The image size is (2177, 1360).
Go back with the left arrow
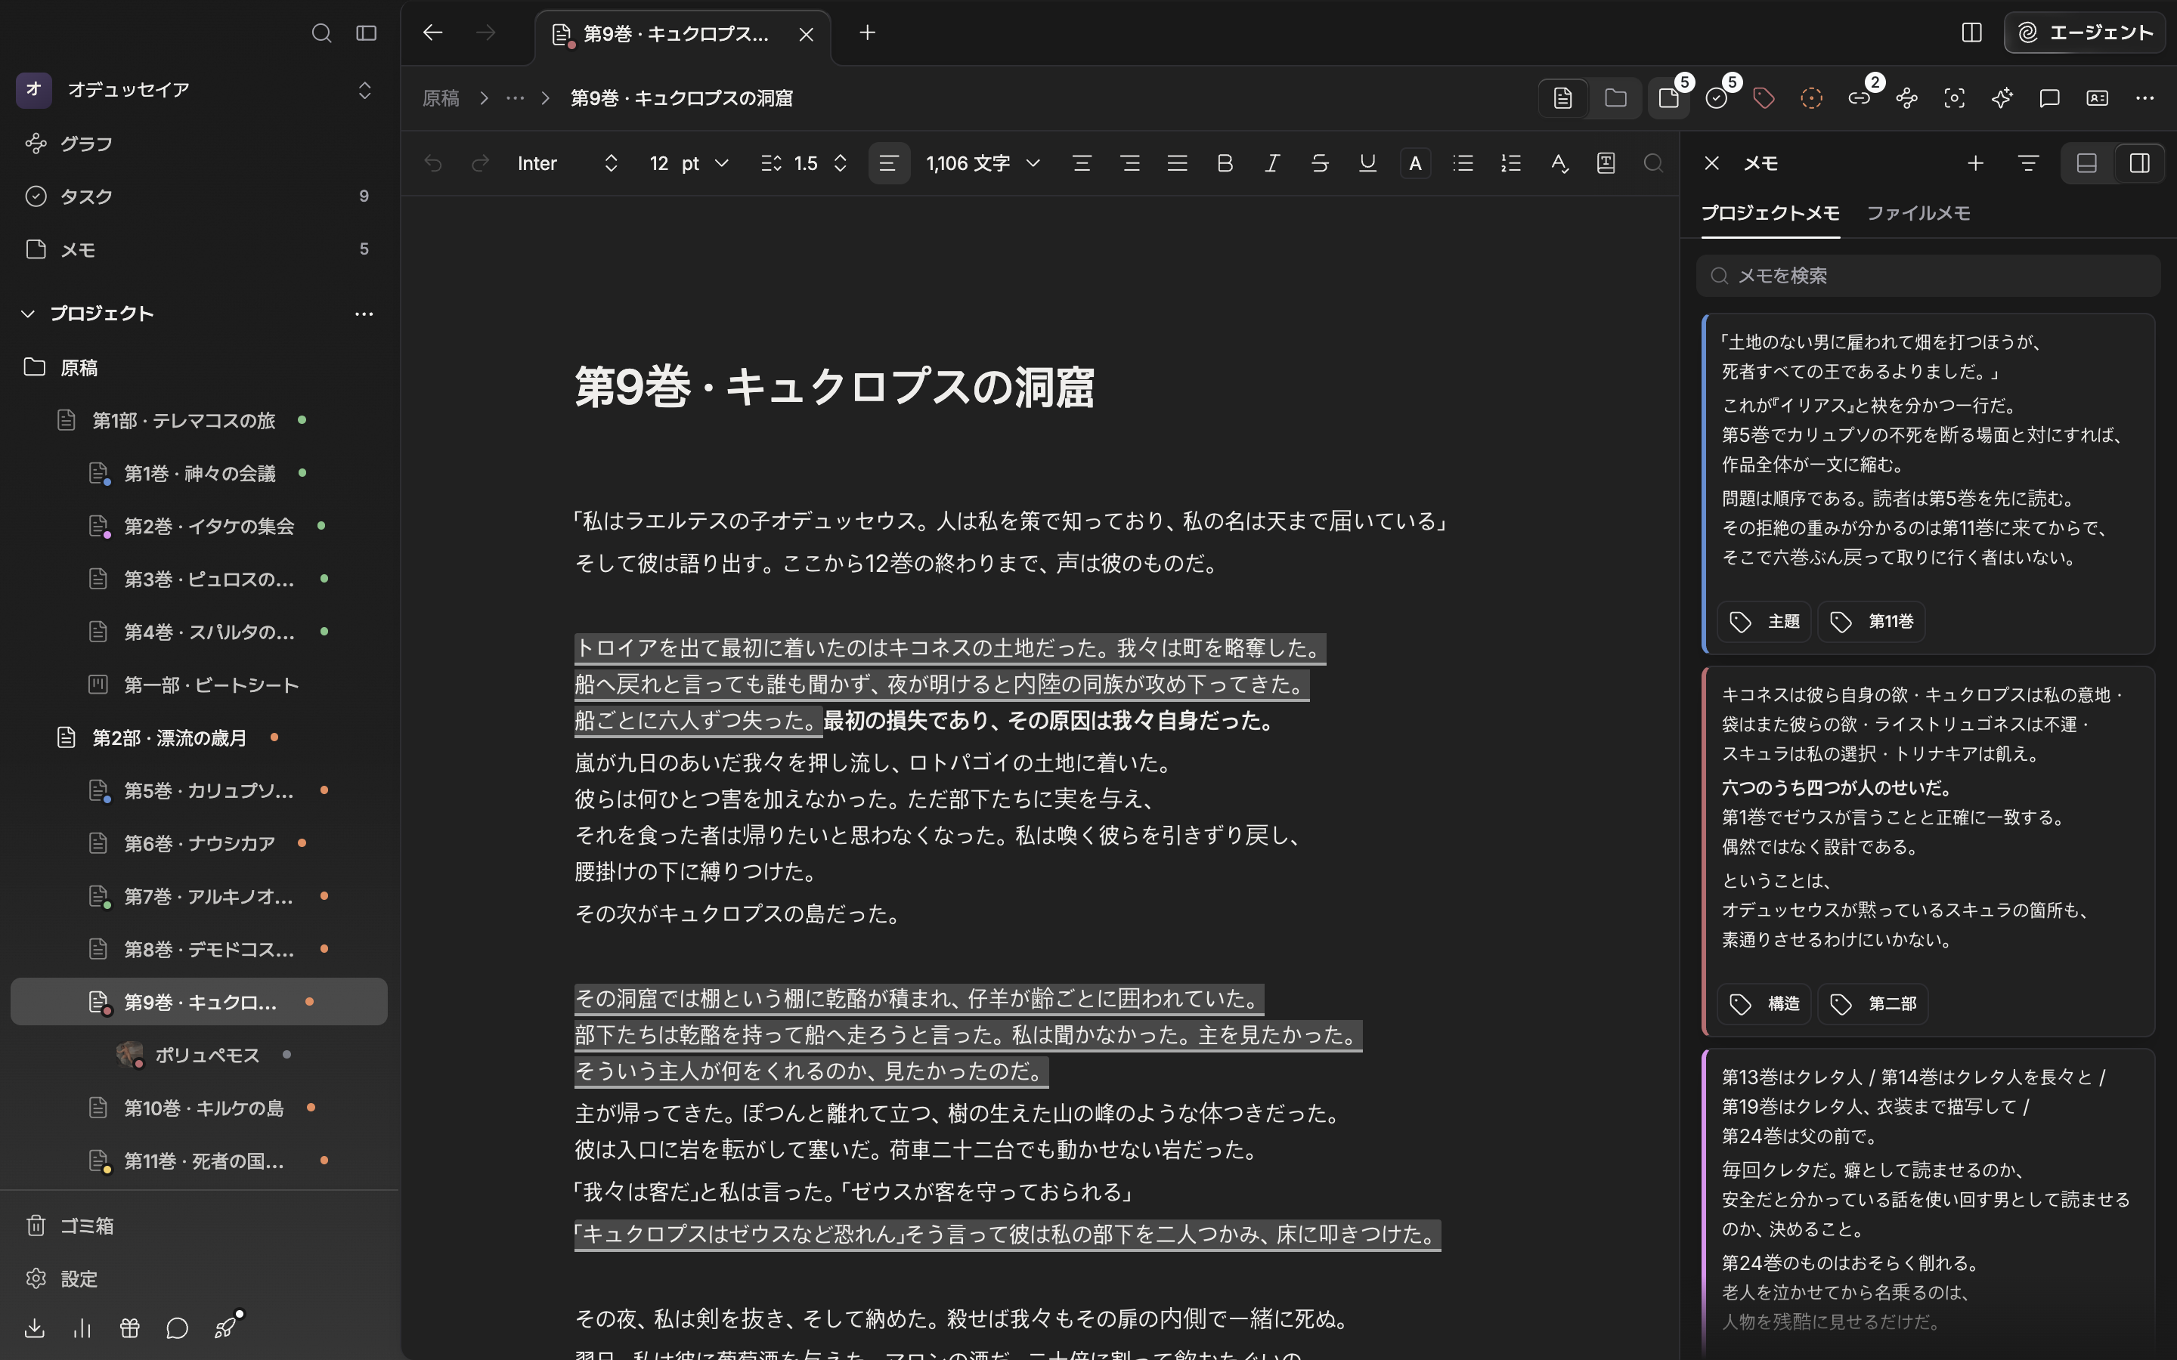click(432, 32)
